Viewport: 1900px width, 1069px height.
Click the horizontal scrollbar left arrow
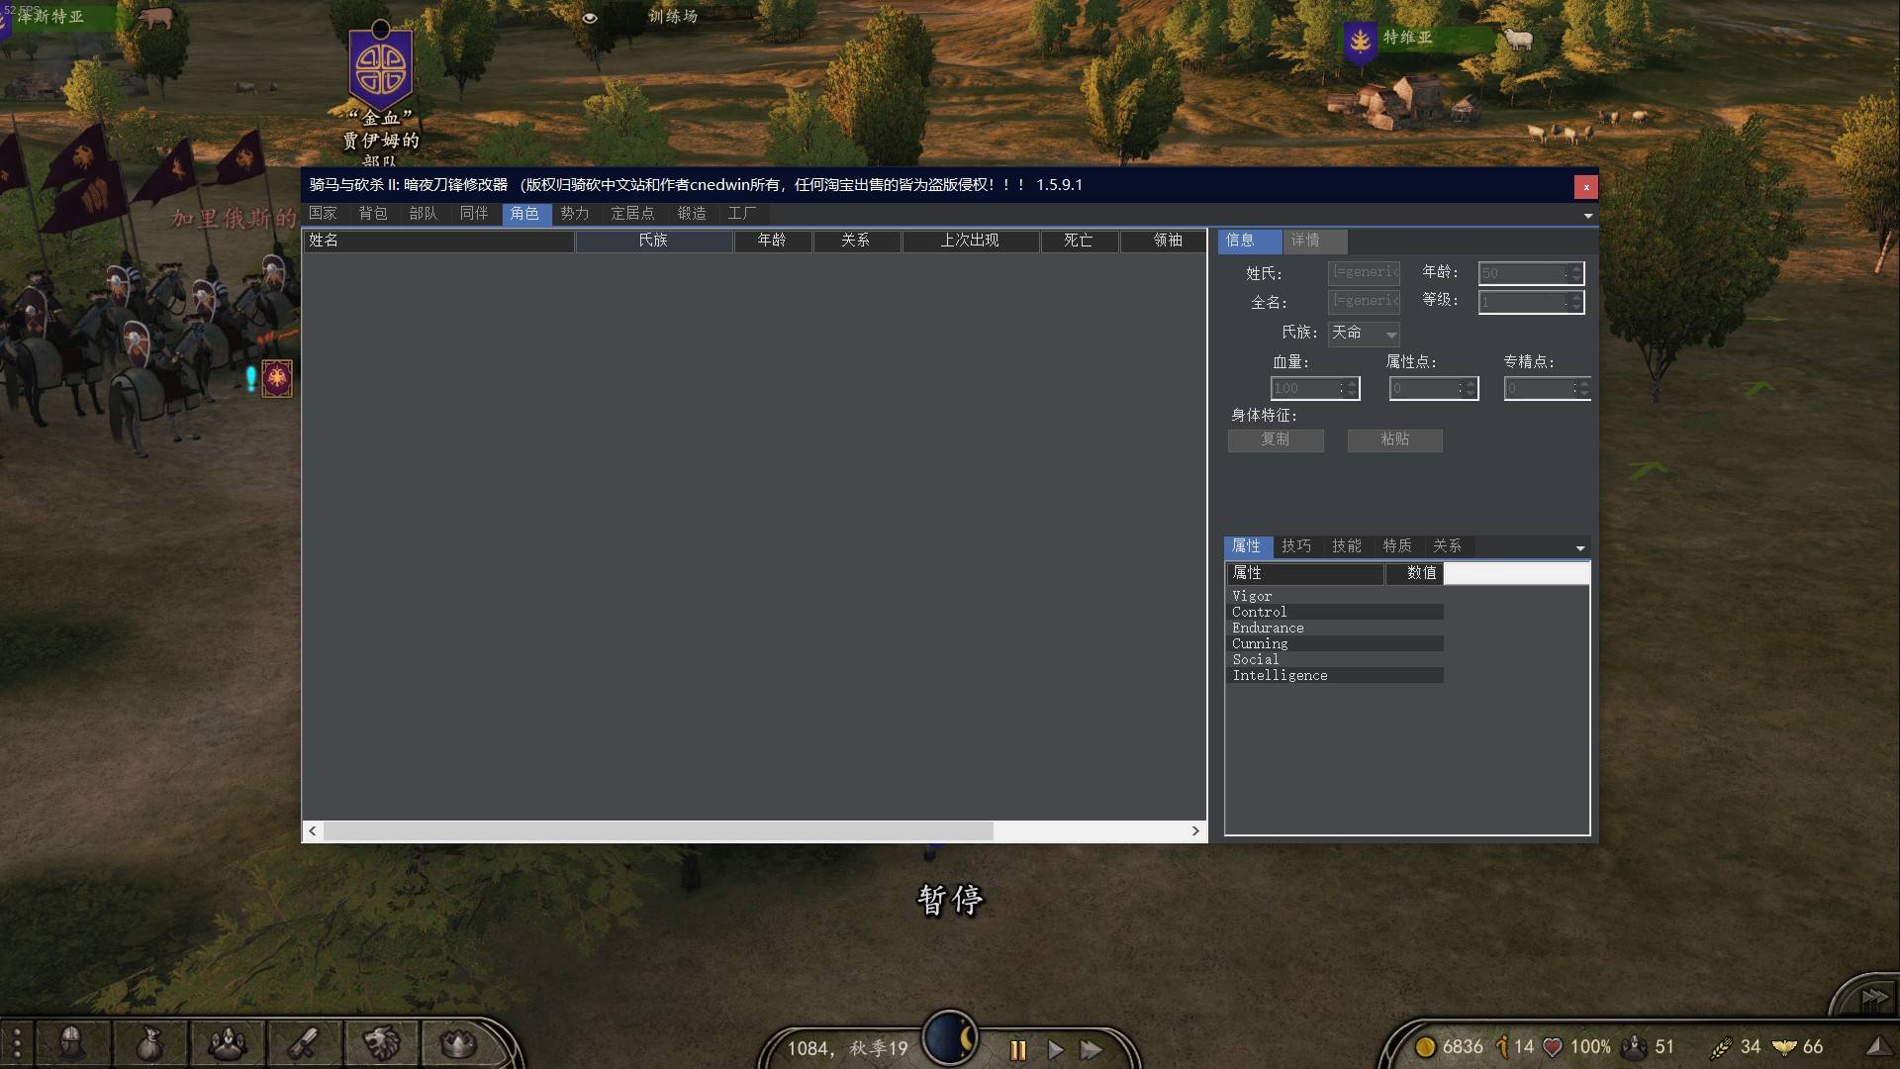tap(313, 831)
